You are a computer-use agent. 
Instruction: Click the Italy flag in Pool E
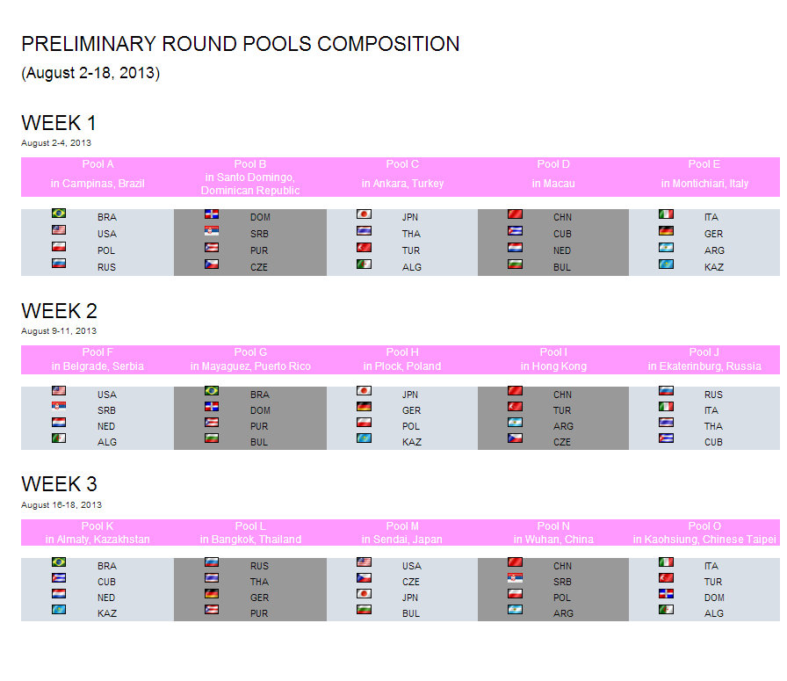667,214
